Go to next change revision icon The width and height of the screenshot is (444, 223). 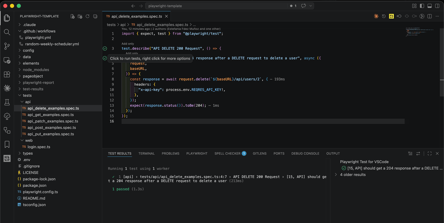pos(414,16)
